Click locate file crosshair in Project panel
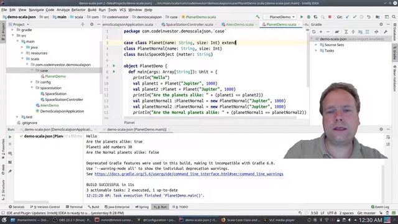The width and height of the screenshot is (398, 224). pyautogui.click(x=83, y=24)
